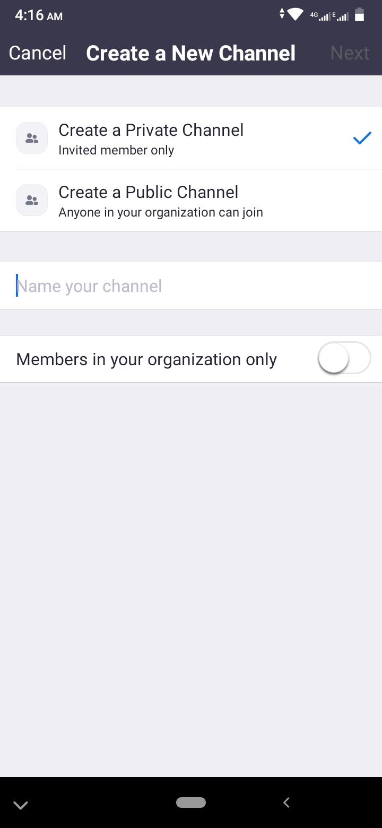Focus the Name your channel field
This screenshot has height=828, width=382.
[191, 286]
